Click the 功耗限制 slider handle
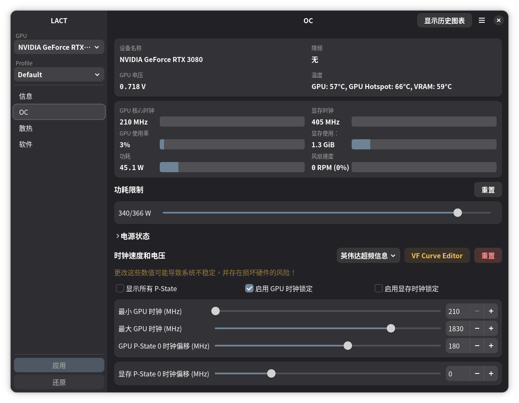 pyautogui.click(x=457, y=213)
